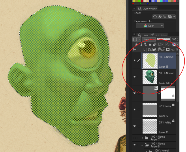Expand the Folder 7 chevron
The image size is (186, 152).
coord(143,138)
